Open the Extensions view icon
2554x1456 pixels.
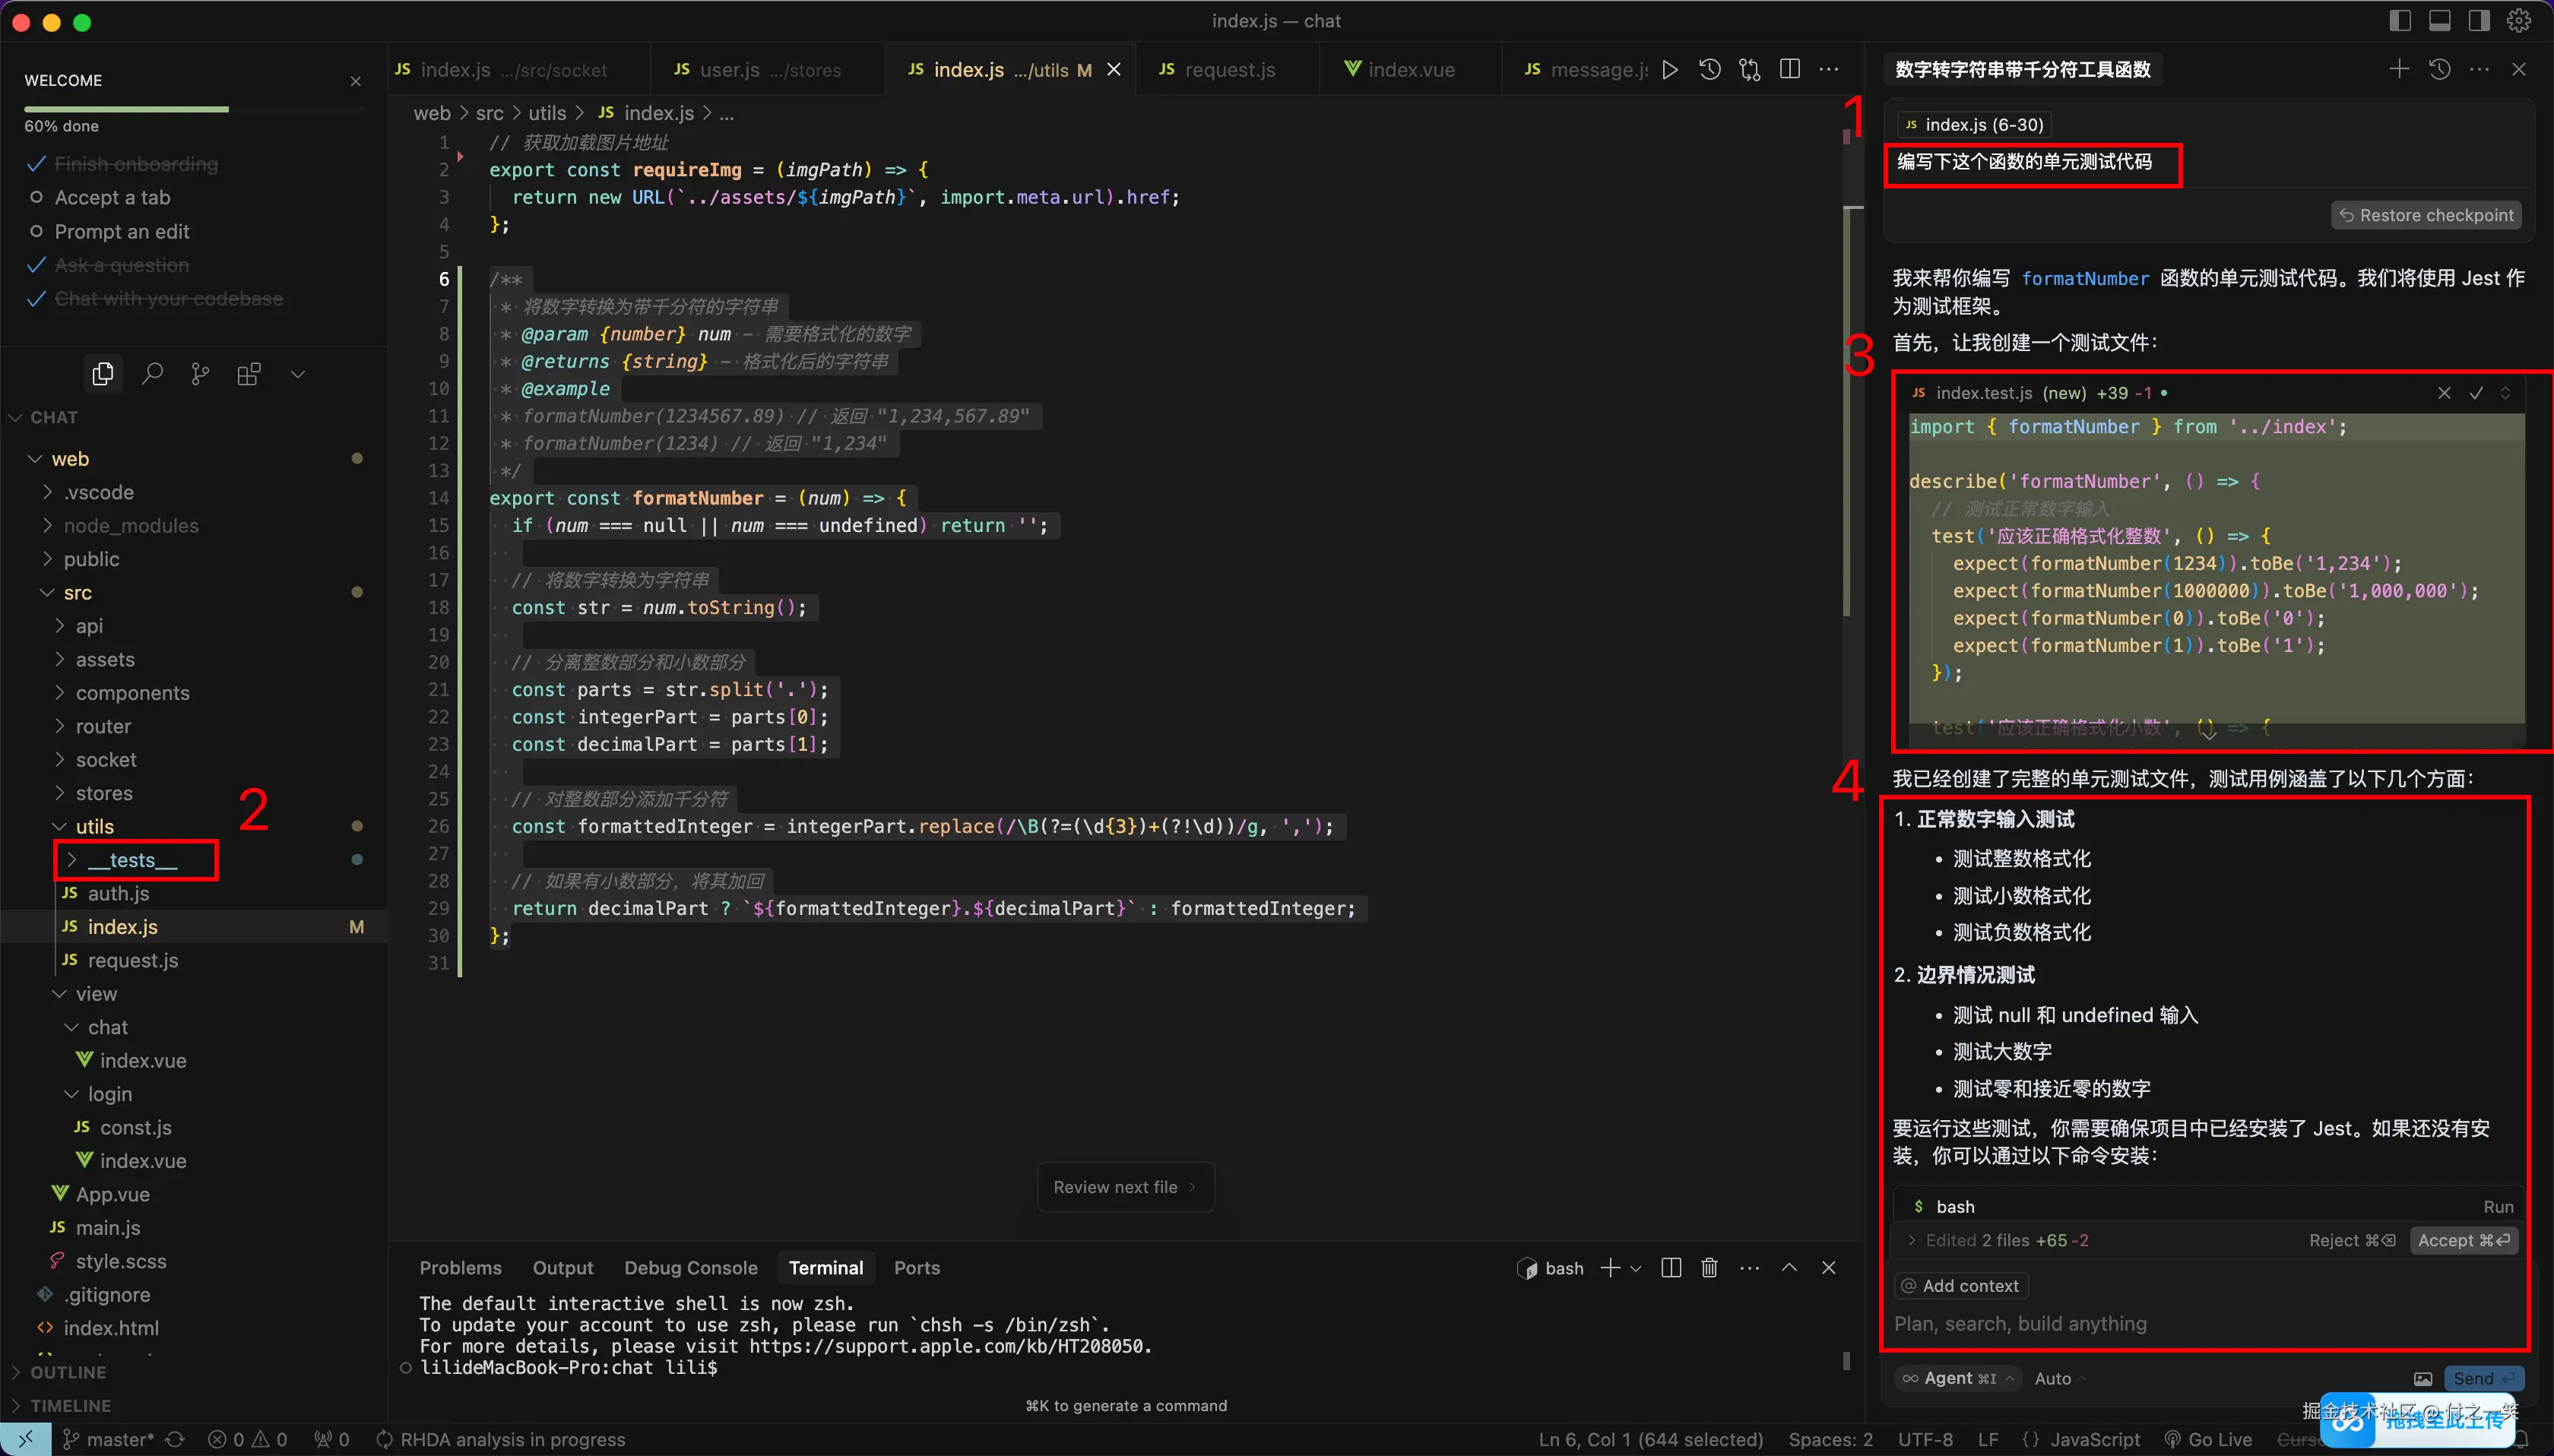(249, 374)
